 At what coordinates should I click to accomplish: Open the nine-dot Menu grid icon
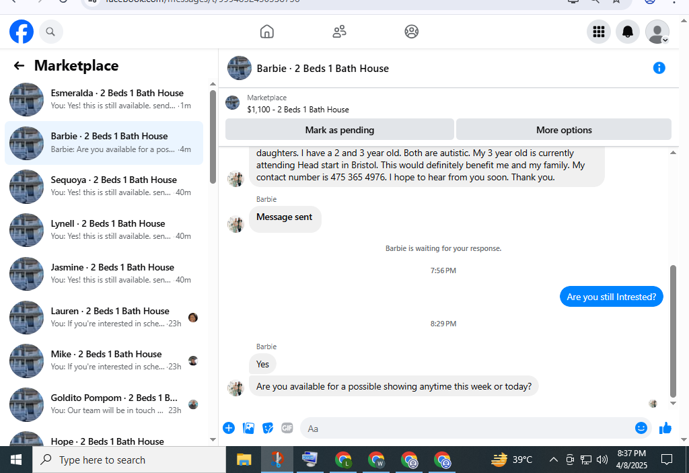pos(598,32)
